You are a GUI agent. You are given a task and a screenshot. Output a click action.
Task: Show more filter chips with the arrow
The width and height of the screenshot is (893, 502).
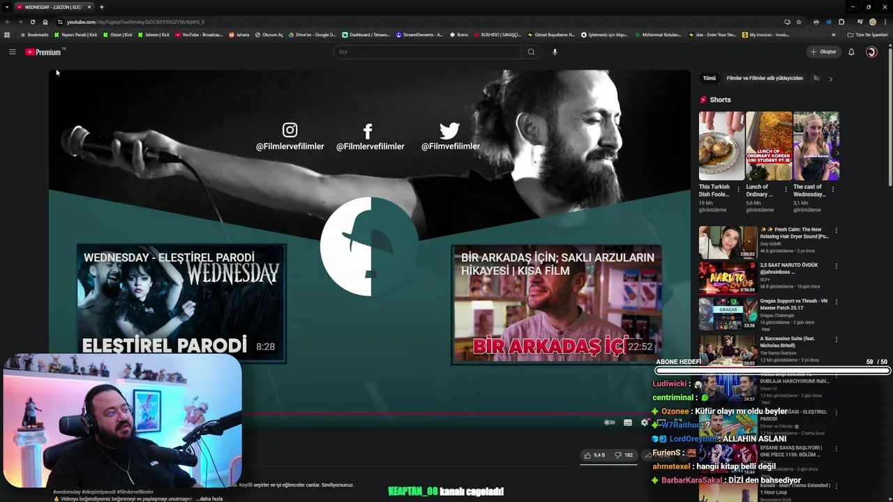tap(830, 79)
